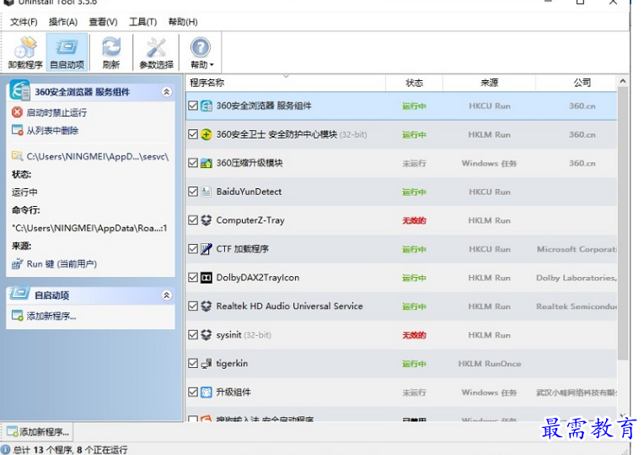Click the 360安全浏览器 服务组件 row icon
The width and height of the screenshot is (644, 455).
tap(207, 106)
